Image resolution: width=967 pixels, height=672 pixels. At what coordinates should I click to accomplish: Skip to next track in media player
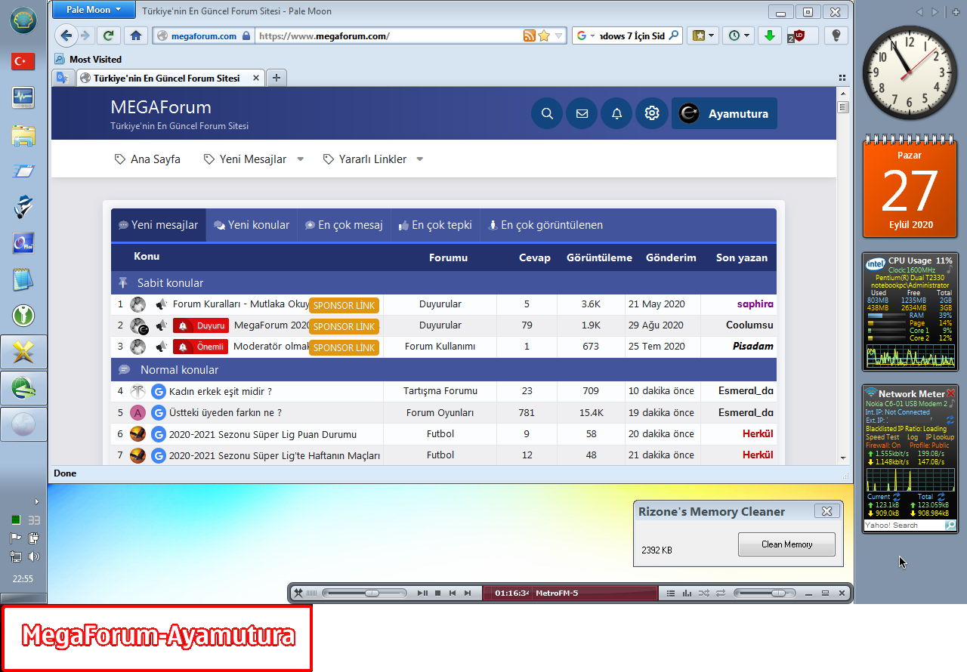(x=468, y=593)
